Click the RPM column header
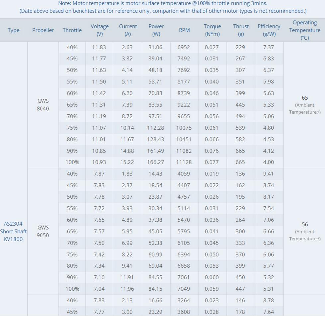325x316 pixels. (184, 30)
